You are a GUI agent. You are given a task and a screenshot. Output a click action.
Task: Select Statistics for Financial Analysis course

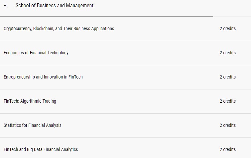pyautogui.click(x=33, y=126)
